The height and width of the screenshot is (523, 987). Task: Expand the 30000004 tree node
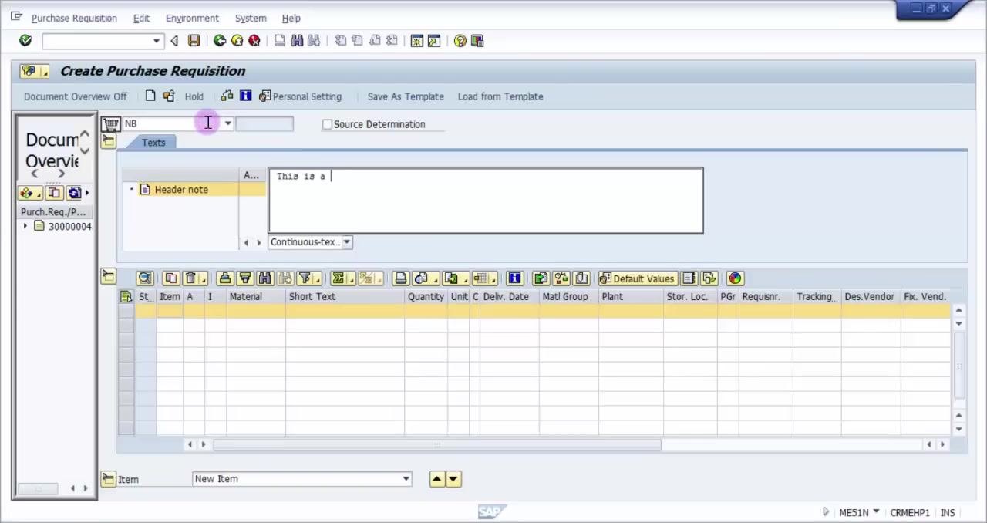(x=25, y=226)
